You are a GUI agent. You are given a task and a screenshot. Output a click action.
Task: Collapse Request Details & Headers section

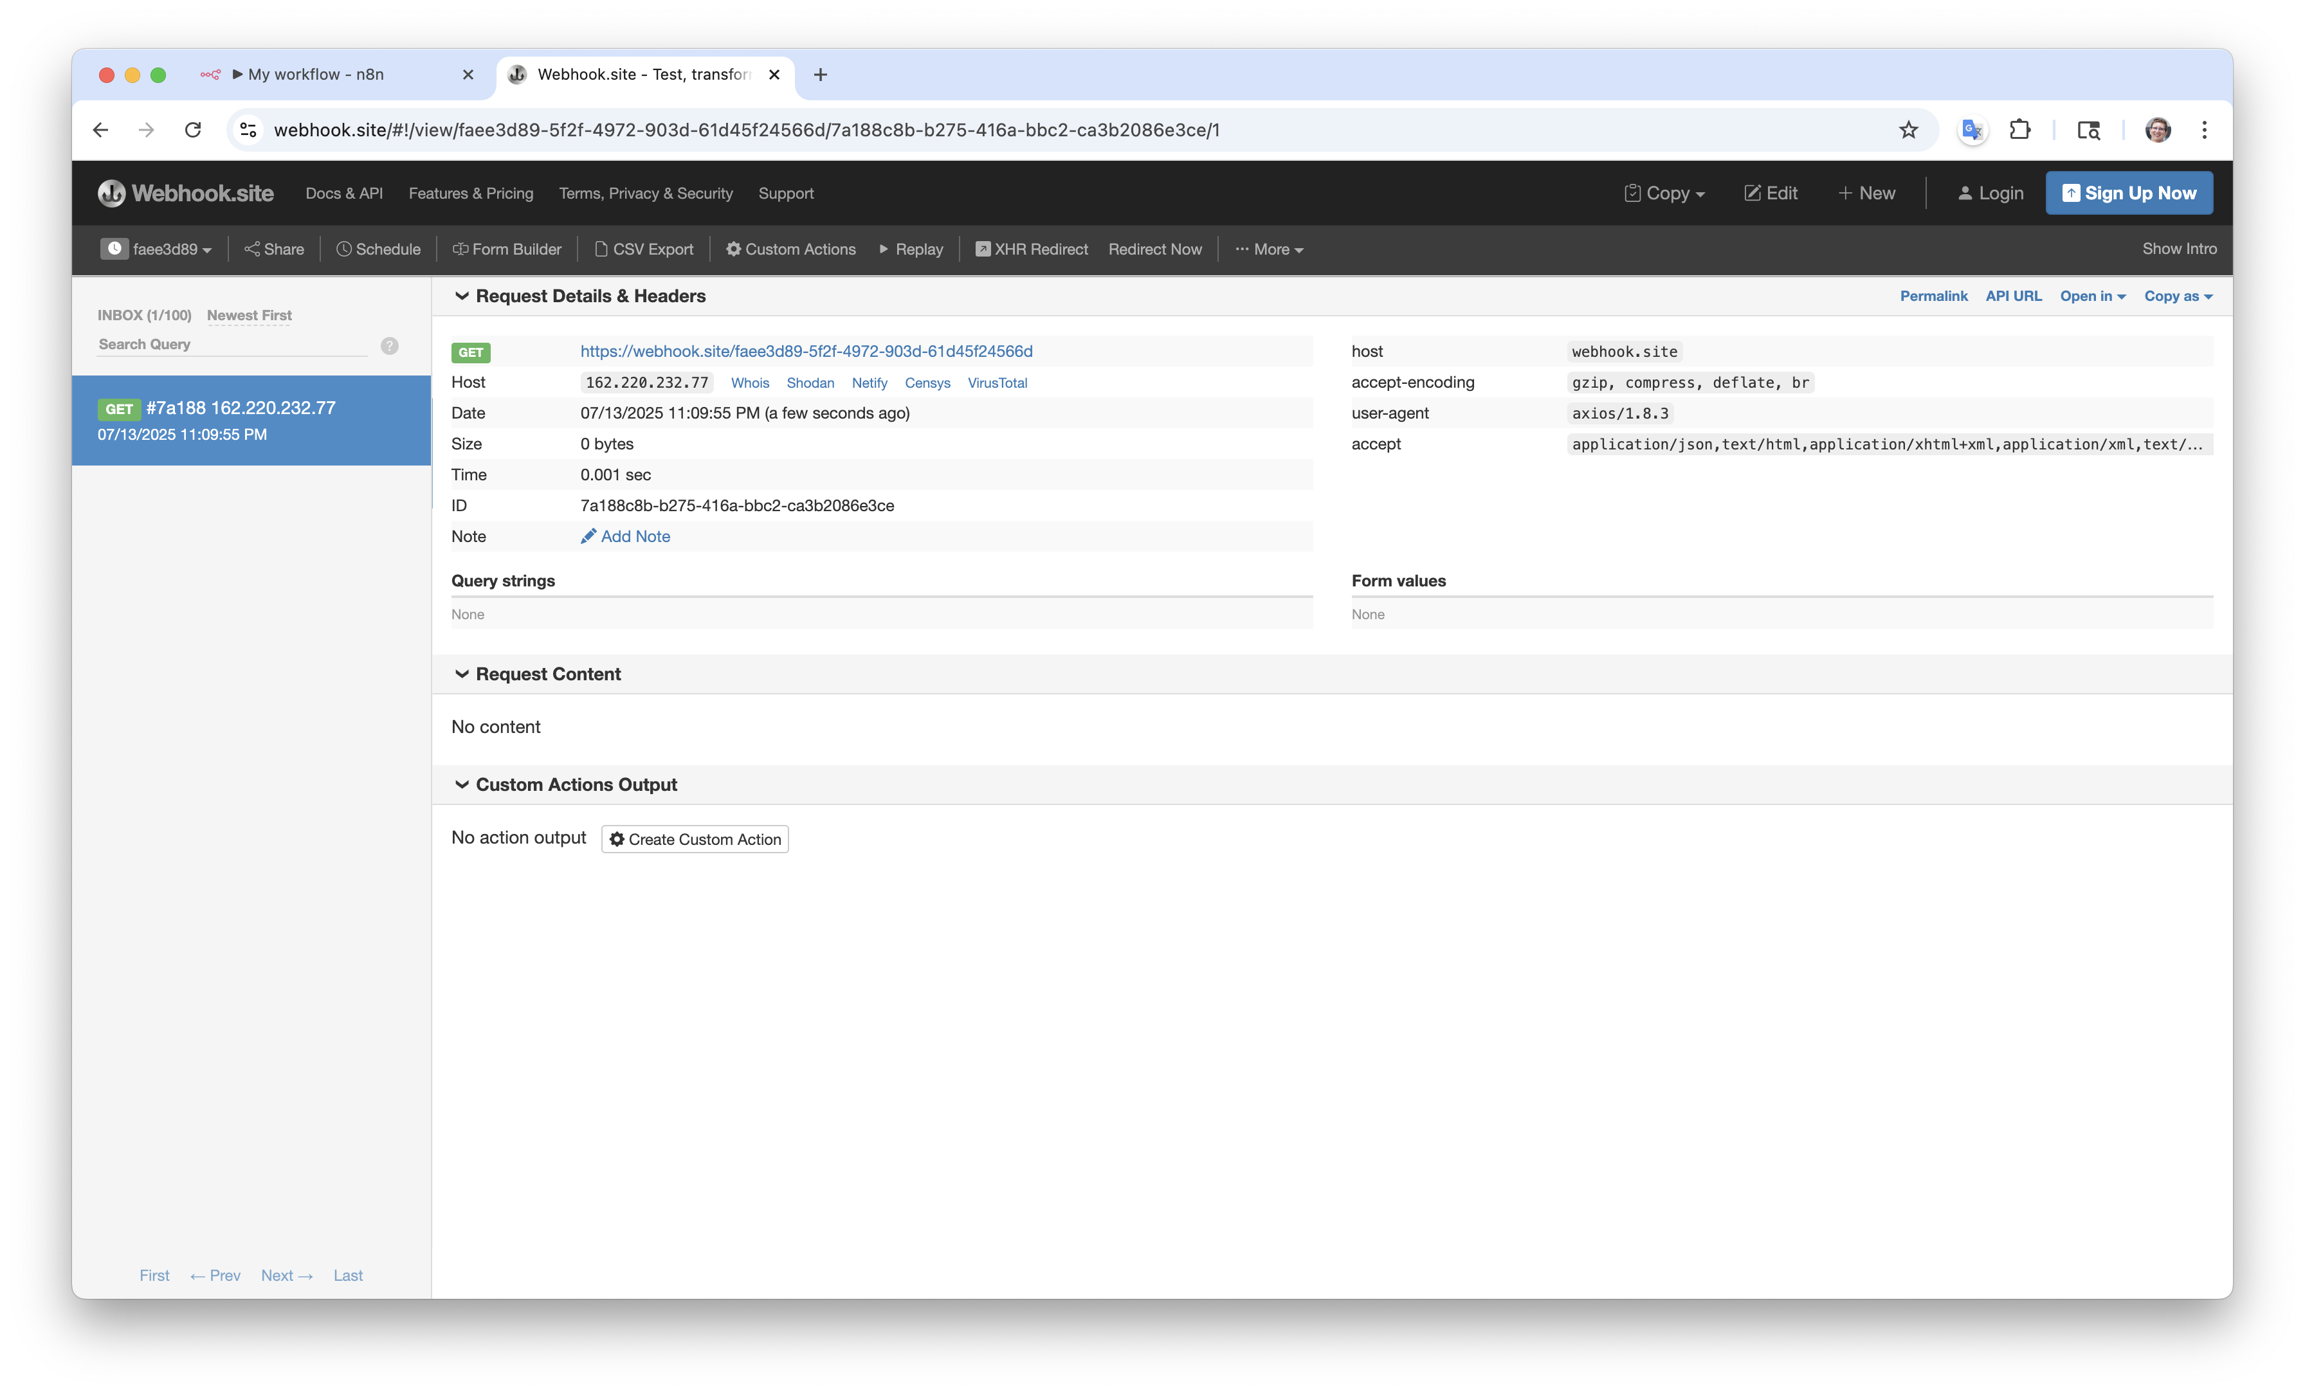(461, 296)
